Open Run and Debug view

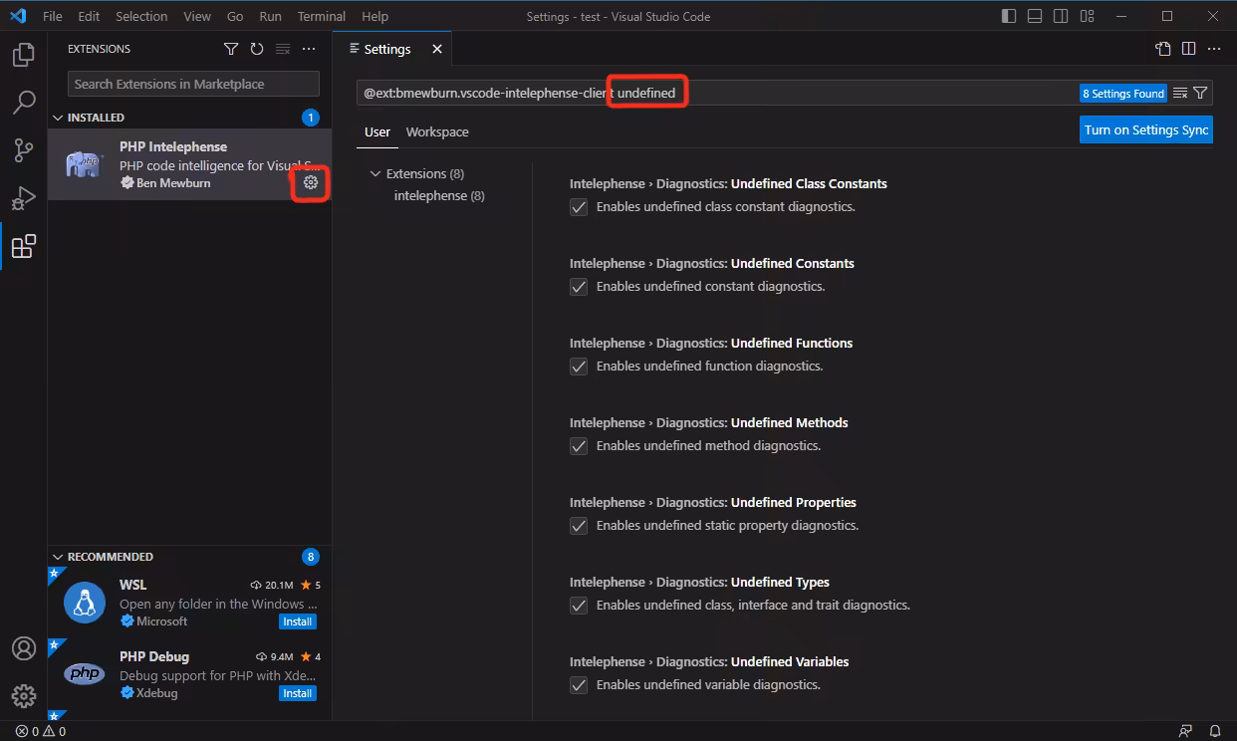pyautogui.click(x=24, y=197)
